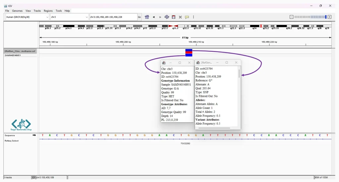Viewport: 339px width, 182px height.
Task: Refresh the display with the reload icon
Action: point(167,17)
